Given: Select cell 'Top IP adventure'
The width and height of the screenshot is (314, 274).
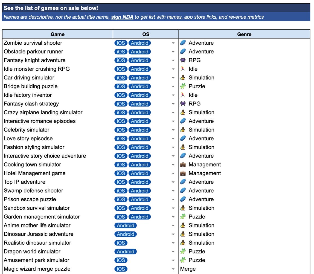Looking at the screenshot, I should tap(58, 182).
